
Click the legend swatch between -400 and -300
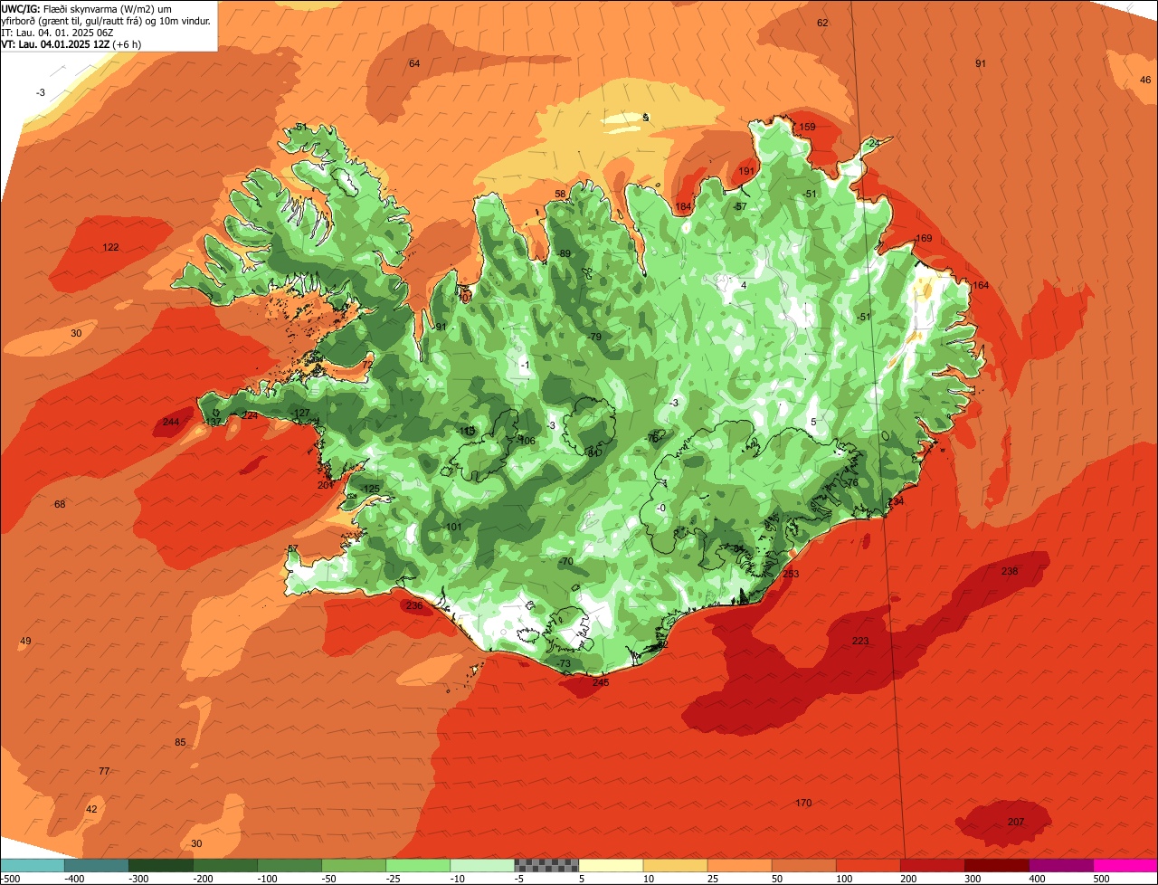pyautogui.click(x=97, y=865)
